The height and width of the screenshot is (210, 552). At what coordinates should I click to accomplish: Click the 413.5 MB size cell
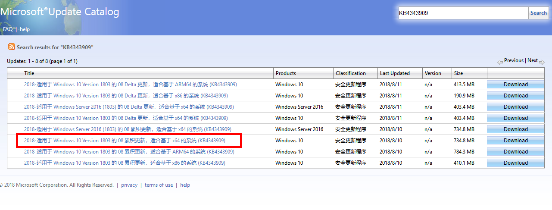464,85
